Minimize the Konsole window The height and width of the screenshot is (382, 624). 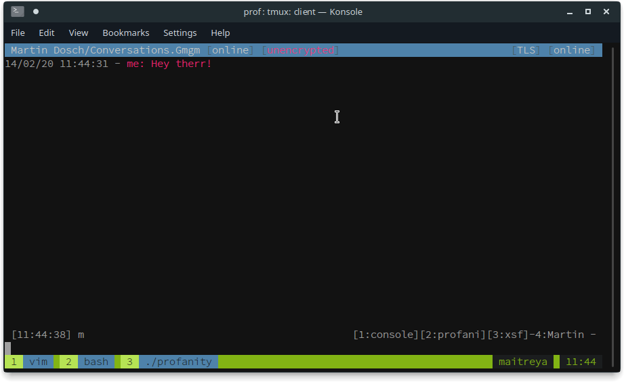tap(570, 12)
